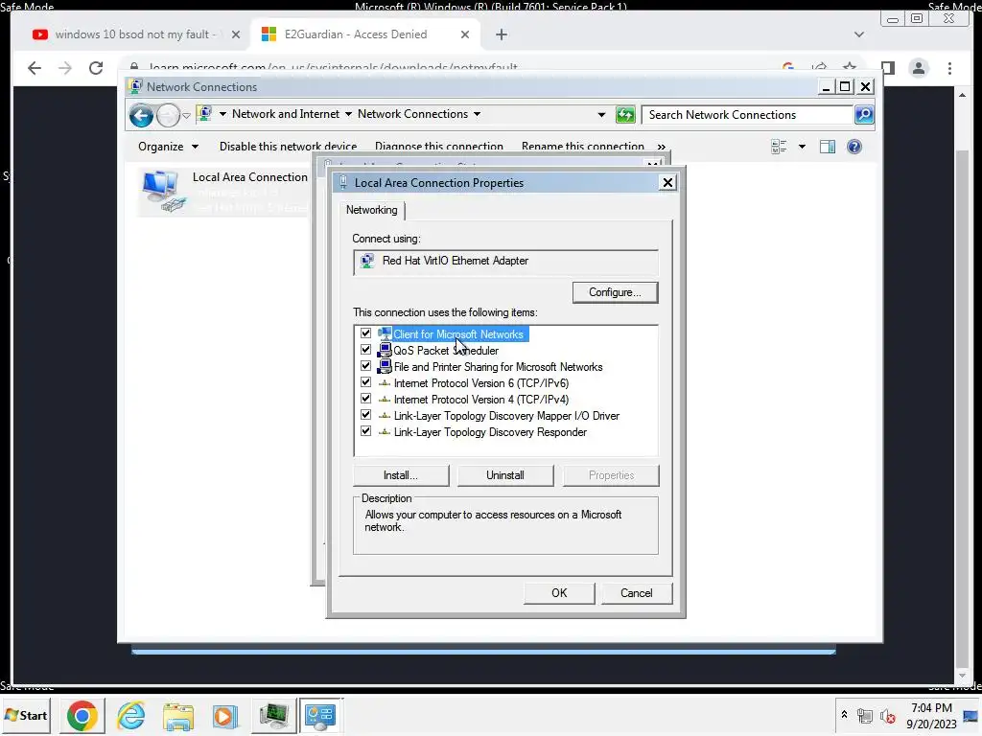982x736 pixels.
Task: Click the volume muted tray icon
Action: 887,715
